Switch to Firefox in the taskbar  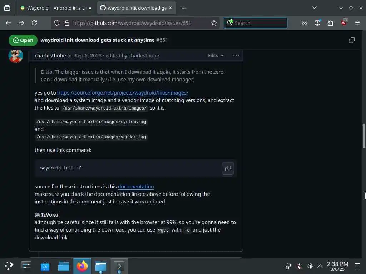coord(82,266)
